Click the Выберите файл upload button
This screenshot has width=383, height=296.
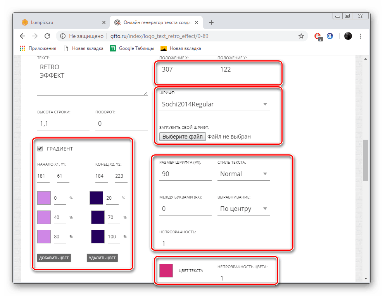coord(183,137)
